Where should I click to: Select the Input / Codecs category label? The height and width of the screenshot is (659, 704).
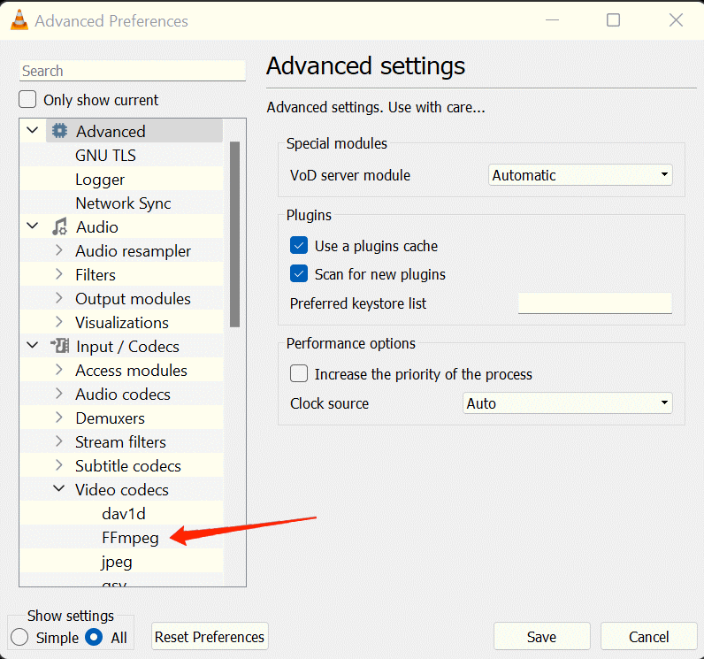point(127,347)
